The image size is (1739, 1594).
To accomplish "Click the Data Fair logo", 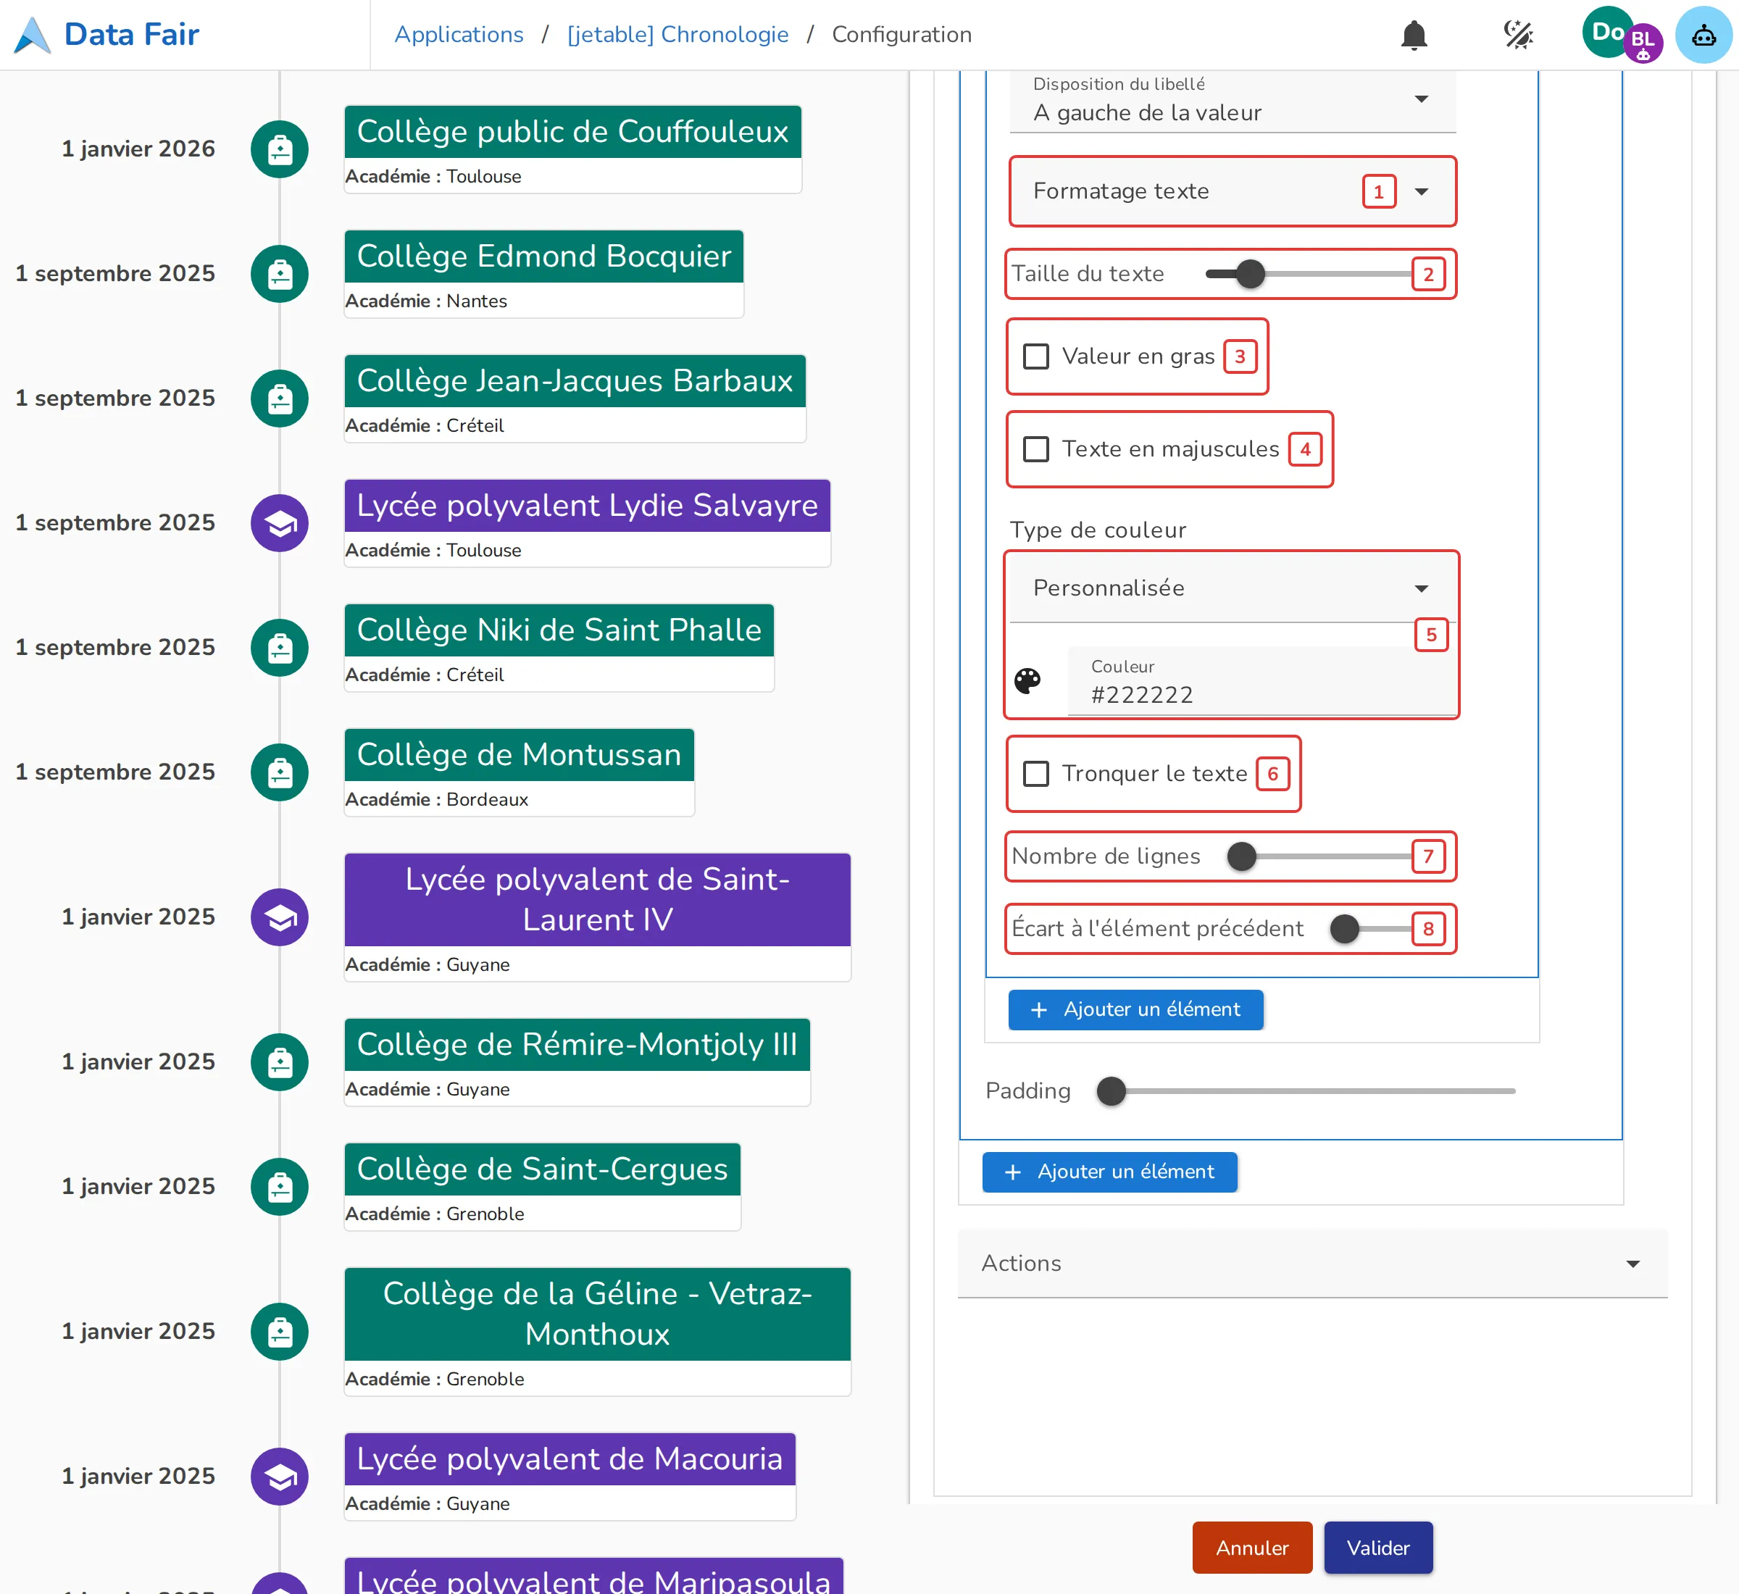I will [x=107, y=36].
